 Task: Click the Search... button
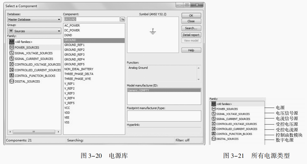[x=191, y=28]
